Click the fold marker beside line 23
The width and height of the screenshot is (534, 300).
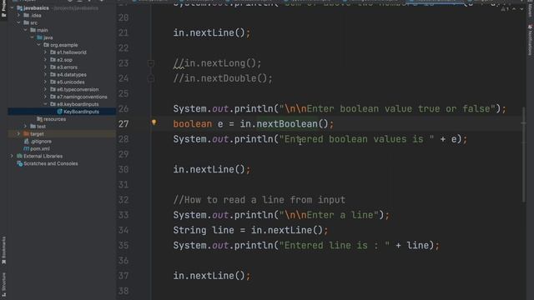coord(151,63)
